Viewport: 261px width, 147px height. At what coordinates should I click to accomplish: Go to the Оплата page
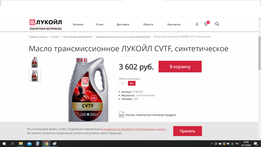(x=148, y=24)
